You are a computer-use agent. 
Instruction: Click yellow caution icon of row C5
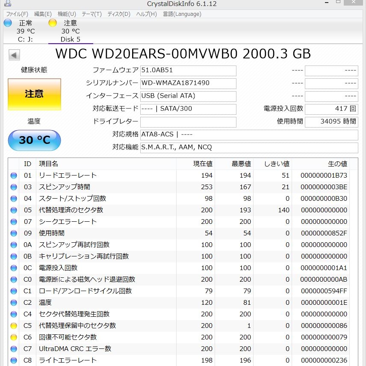(14, 326)
